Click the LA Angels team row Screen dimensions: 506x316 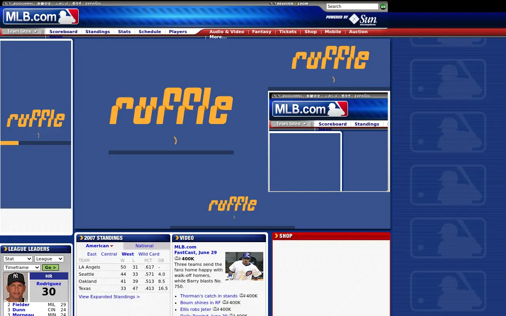[x=123, y=267]
